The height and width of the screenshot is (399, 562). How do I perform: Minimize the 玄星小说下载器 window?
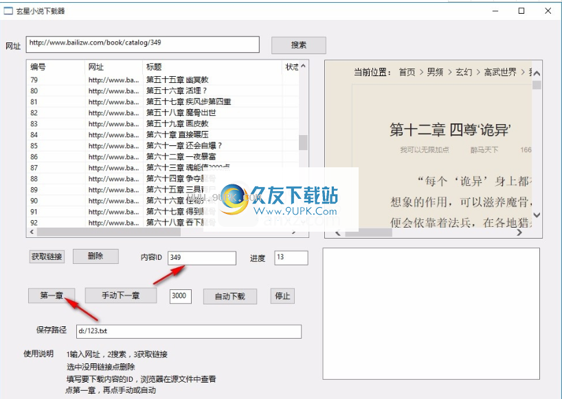coord(495,11)
